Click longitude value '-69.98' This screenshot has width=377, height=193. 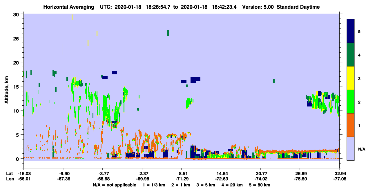point(142,179)
